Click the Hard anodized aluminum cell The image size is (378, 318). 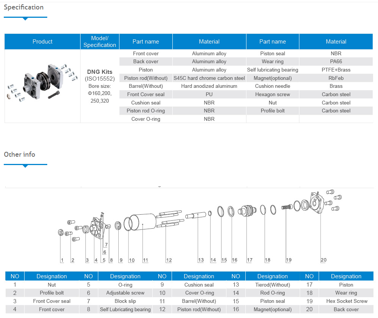pos(209,86)
